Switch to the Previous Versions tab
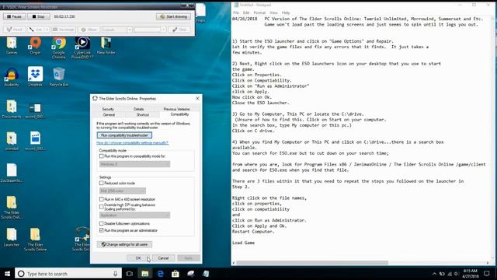This screenshot has width=497, height=280. 176,109
